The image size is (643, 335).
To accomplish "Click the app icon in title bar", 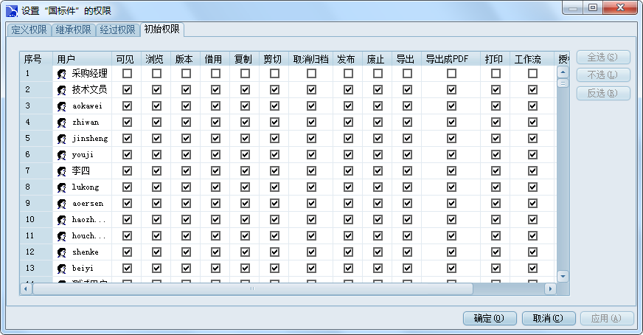I will (11, 10).
